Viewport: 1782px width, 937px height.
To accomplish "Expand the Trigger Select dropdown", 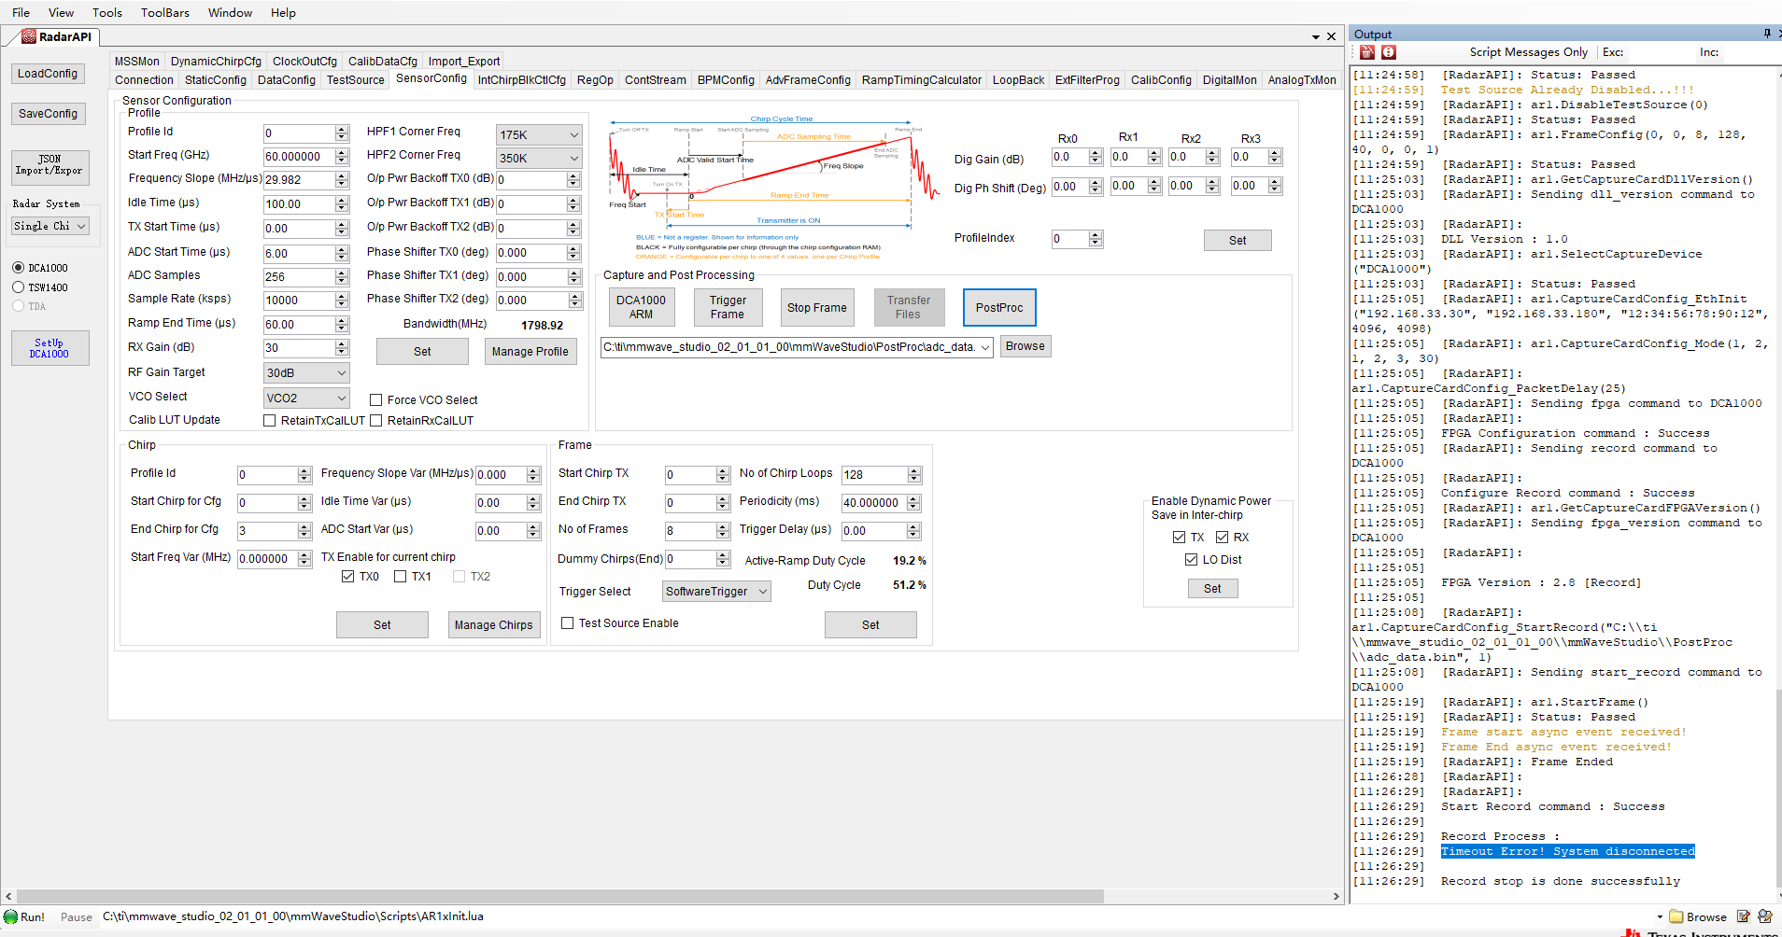I will (717, 592).
